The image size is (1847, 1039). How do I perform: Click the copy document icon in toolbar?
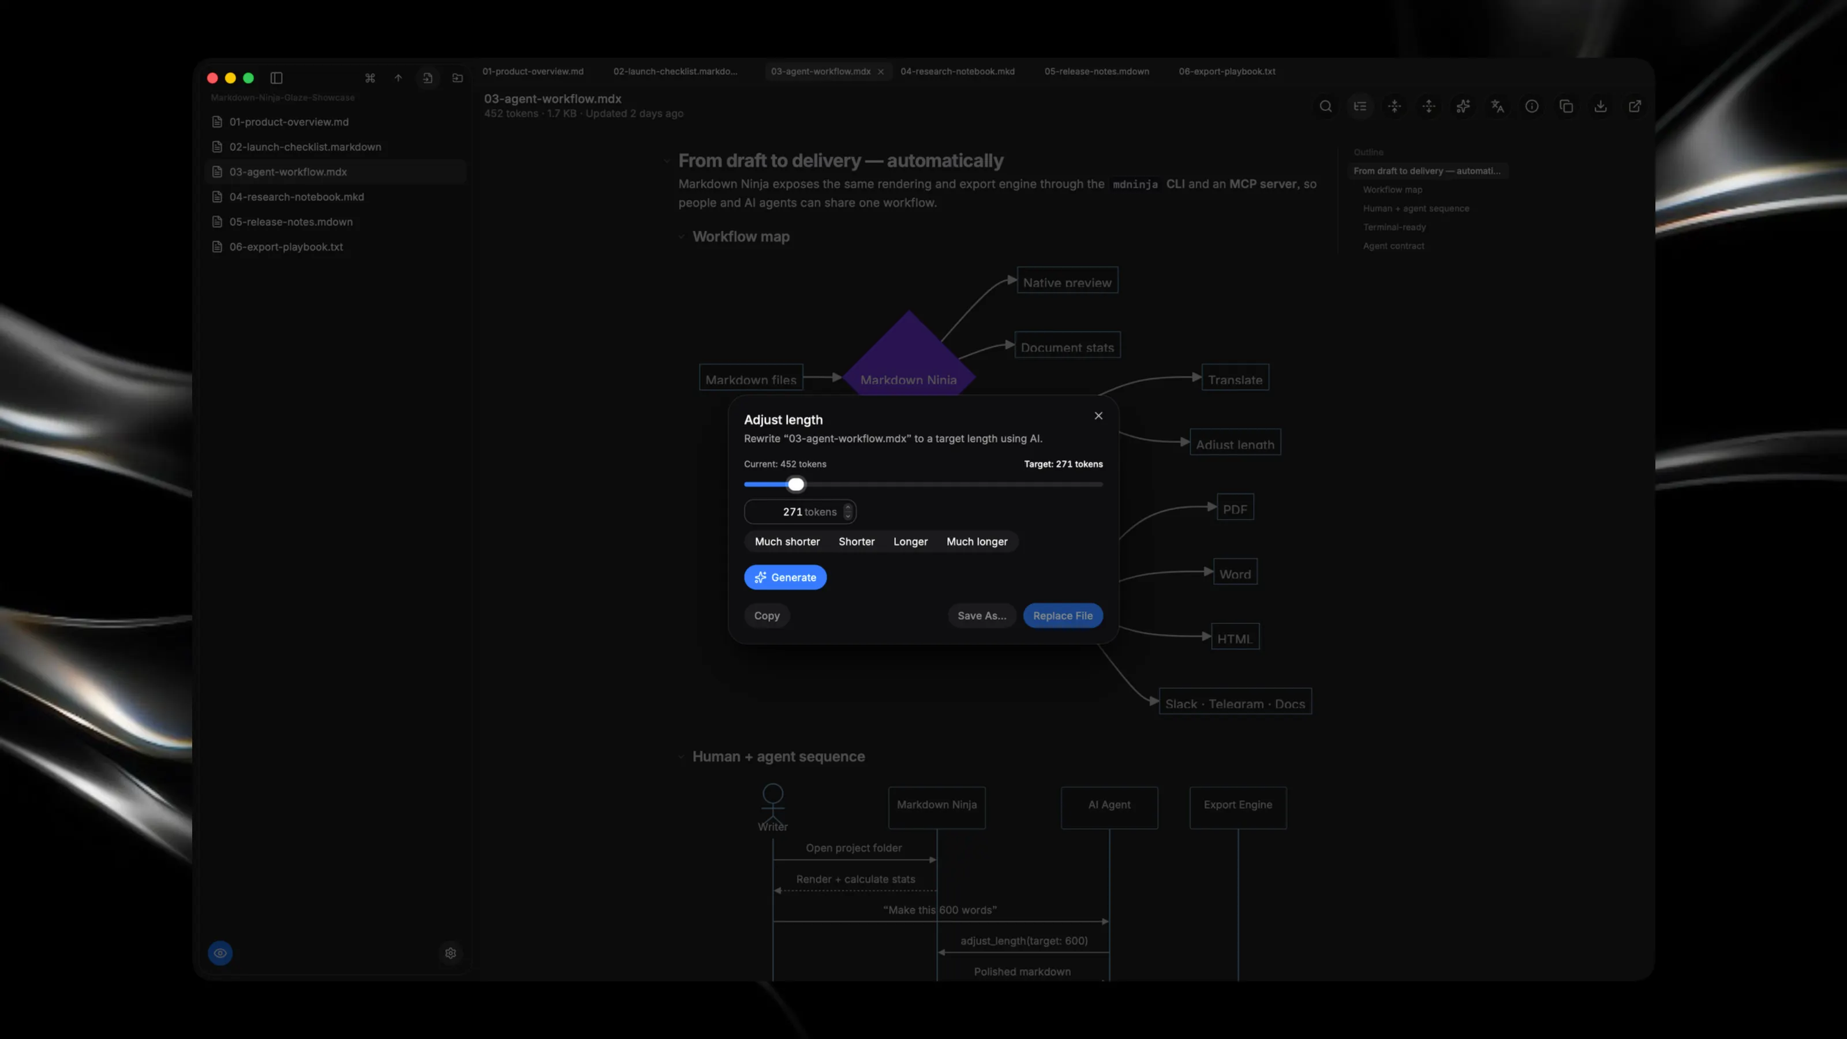1566,106
